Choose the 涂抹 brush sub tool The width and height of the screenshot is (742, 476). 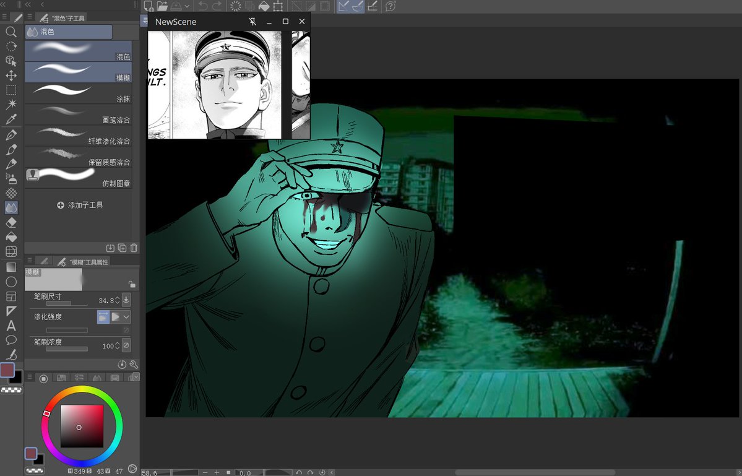78,93
